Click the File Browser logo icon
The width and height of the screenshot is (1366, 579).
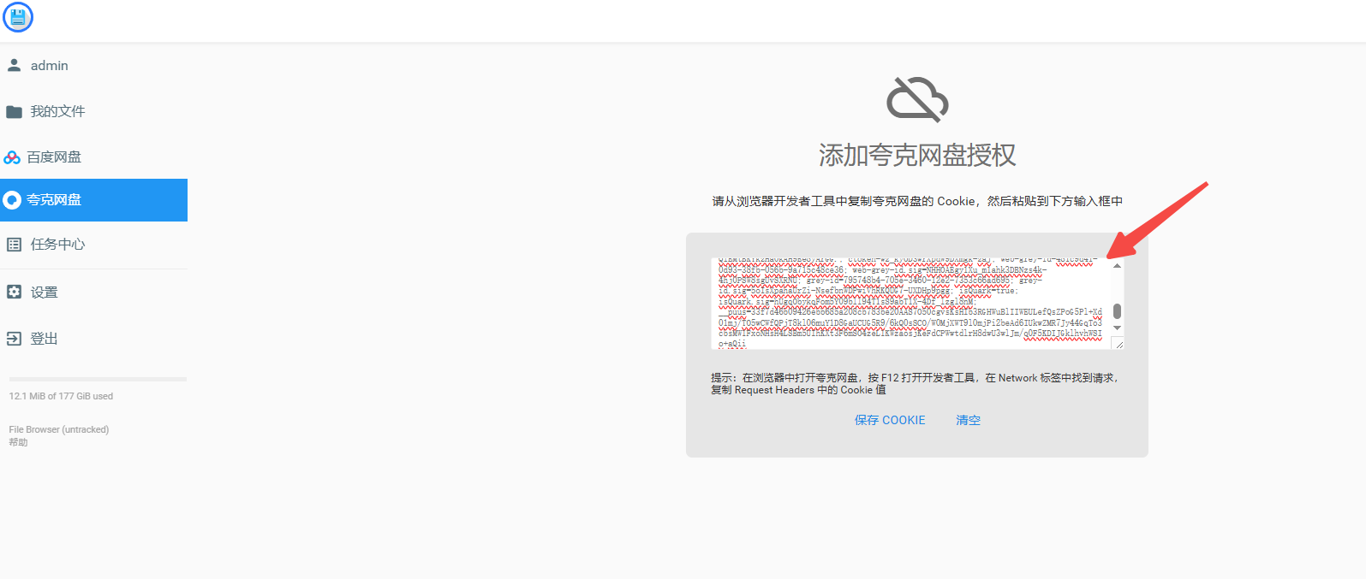(x=18, y=17)
